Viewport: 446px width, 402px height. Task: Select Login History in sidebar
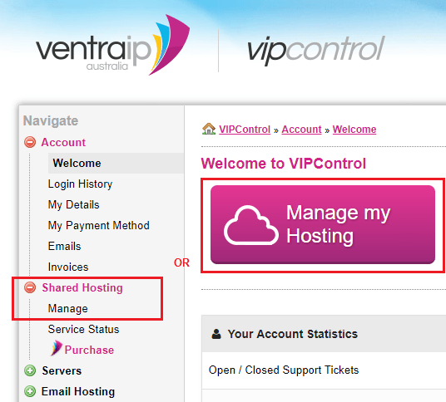coord(80,184)
